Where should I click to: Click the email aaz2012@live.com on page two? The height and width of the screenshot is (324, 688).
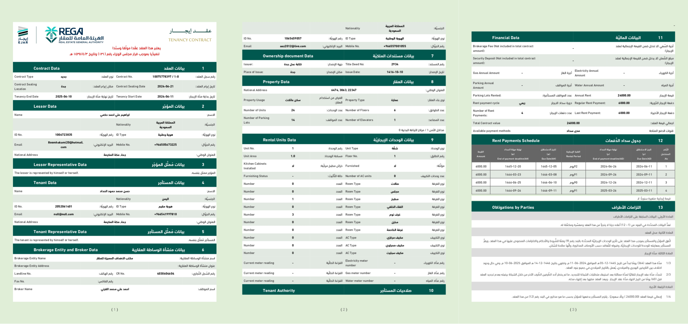point(293,46)
